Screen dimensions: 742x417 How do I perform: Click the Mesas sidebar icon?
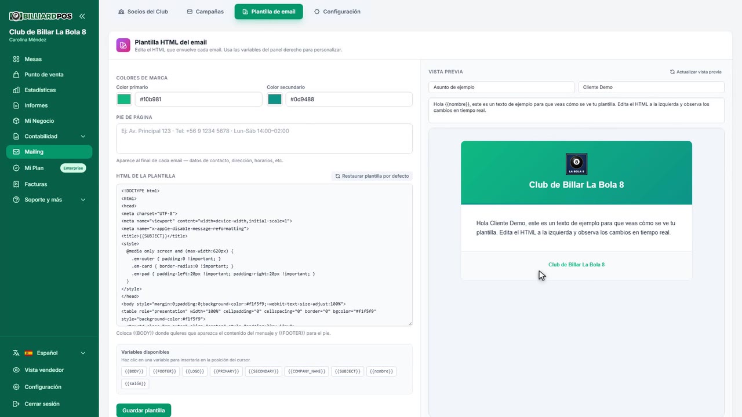click(16, 59)
